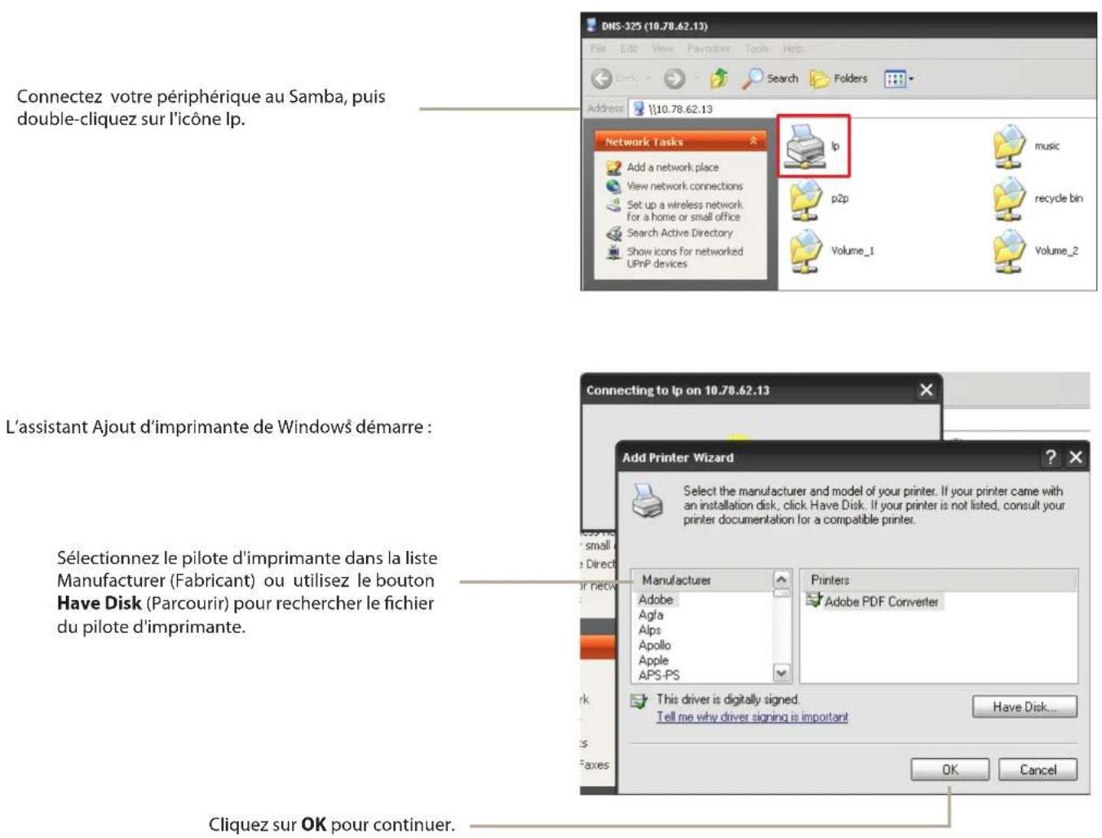The image size is (1102, 838).
Task: Click the Have Disk... button
Action: click(x=1025, y=707)
